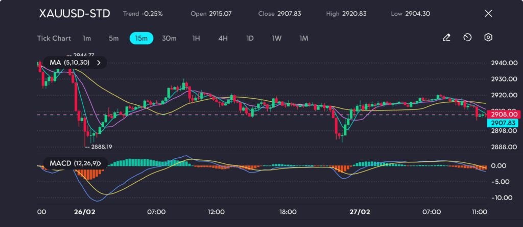The width and height of the screenshot is (523, 227).
Task: Choose the 4H timeframe
Action: point(223,38)
